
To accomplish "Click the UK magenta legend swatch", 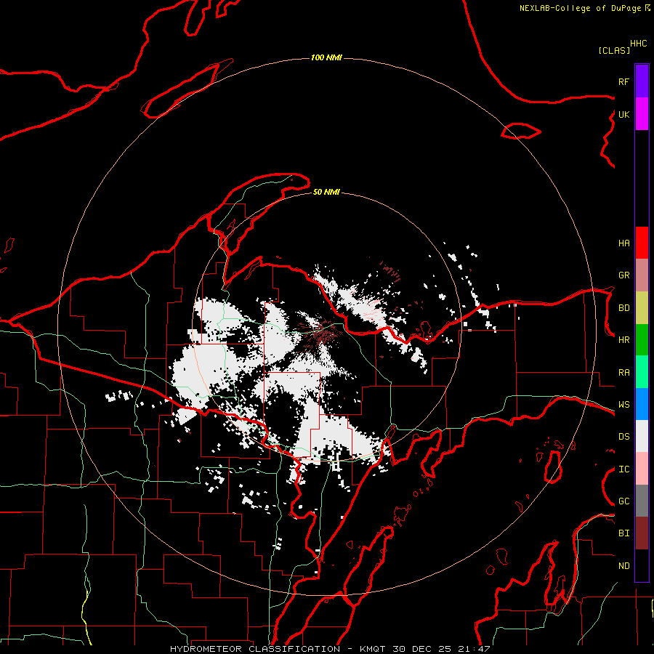I will (642, 114).
